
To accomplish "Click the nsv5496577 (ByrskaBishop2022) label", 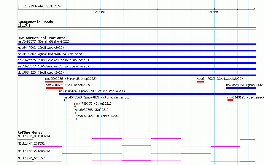I will click(44, 41).
